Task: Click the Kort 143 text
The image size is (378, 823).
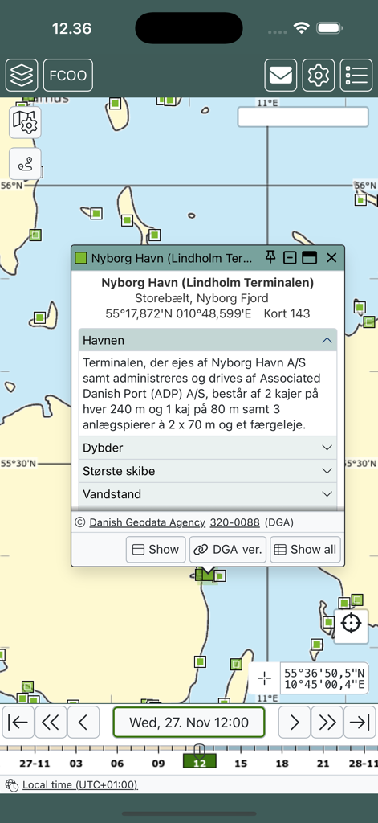Action: [x=287, y=314]
